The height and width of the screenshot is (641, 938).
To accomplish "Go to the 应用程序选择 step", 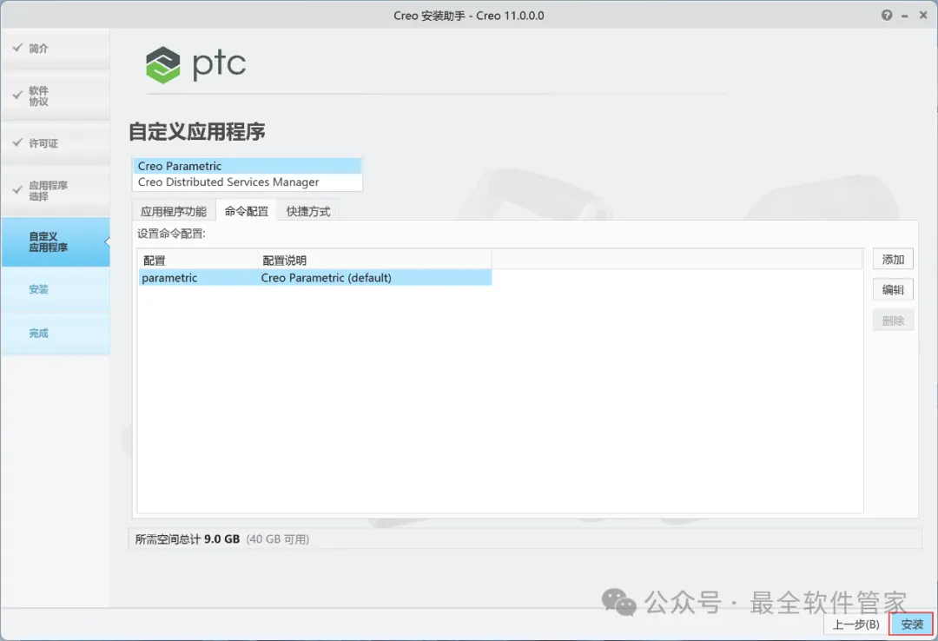I will click(x=56, y=191).
